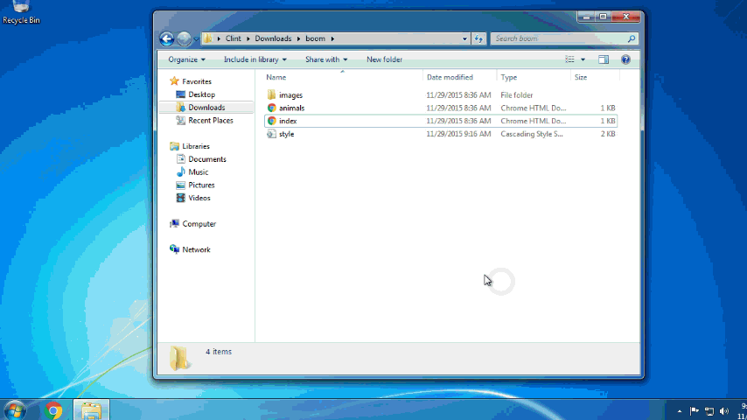Open the Videos library
Screen dimensions: 747x420
199,198
